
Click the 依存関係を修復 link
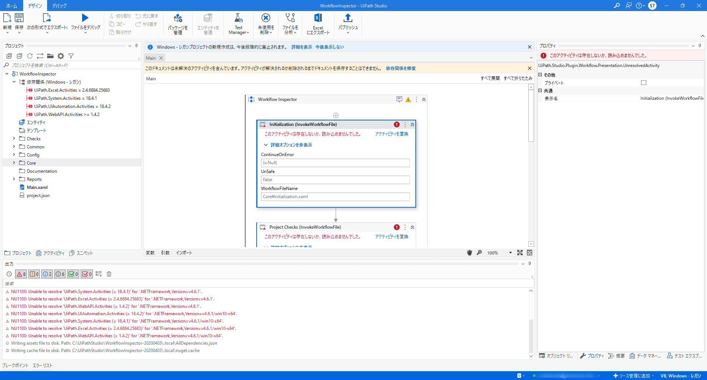coord(401,68)
